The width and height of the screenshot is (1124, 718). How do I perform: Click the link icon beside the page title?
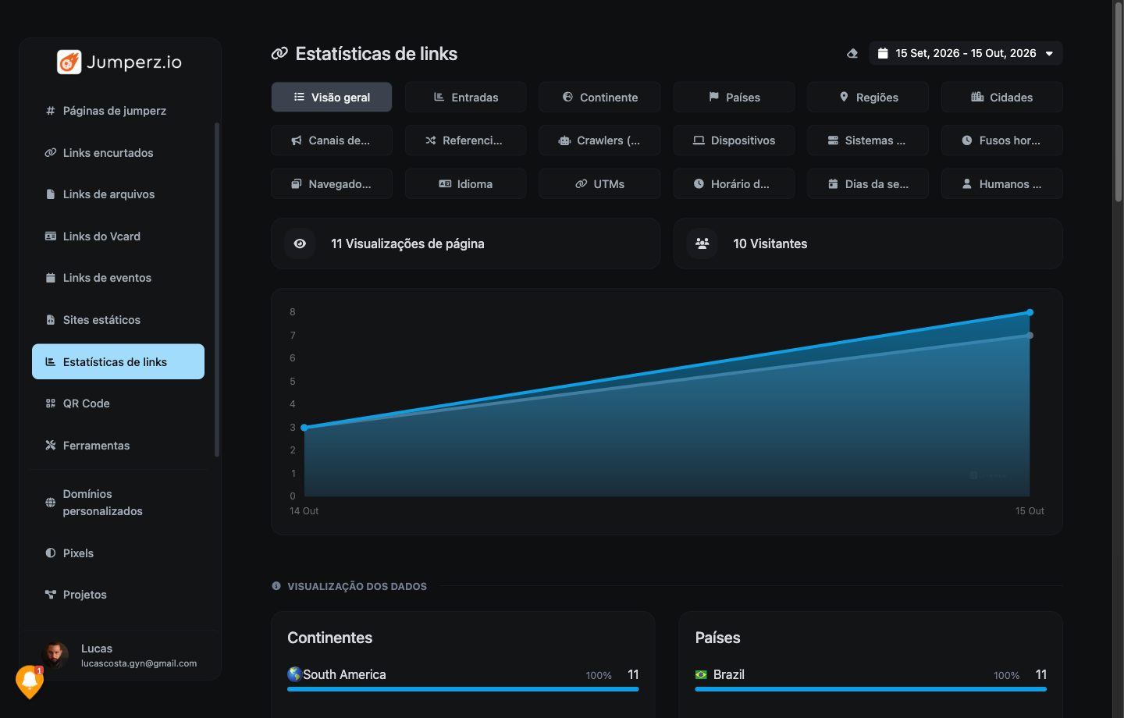pyautogui.click(x=279, y=54)
